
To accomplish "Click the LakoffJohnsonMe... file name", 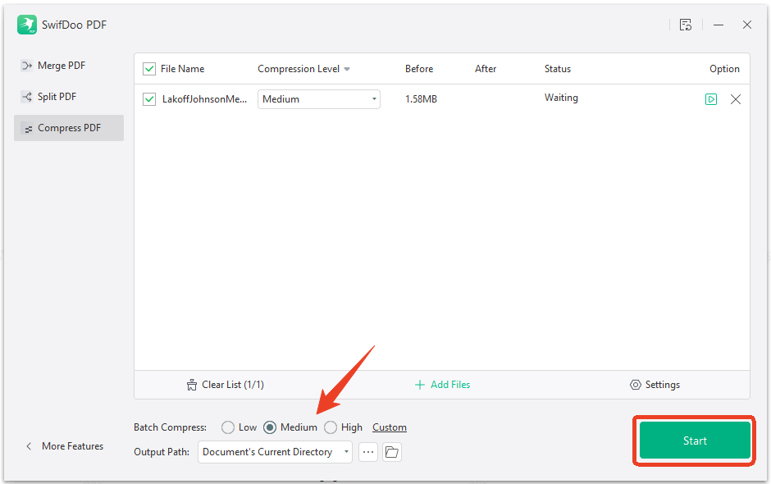I will click(x=204, y=99).
